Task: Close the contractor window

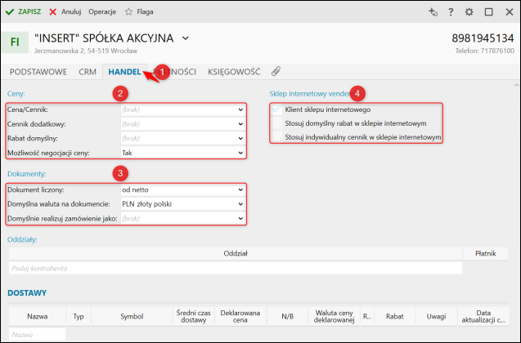Action: pos(509,12)
